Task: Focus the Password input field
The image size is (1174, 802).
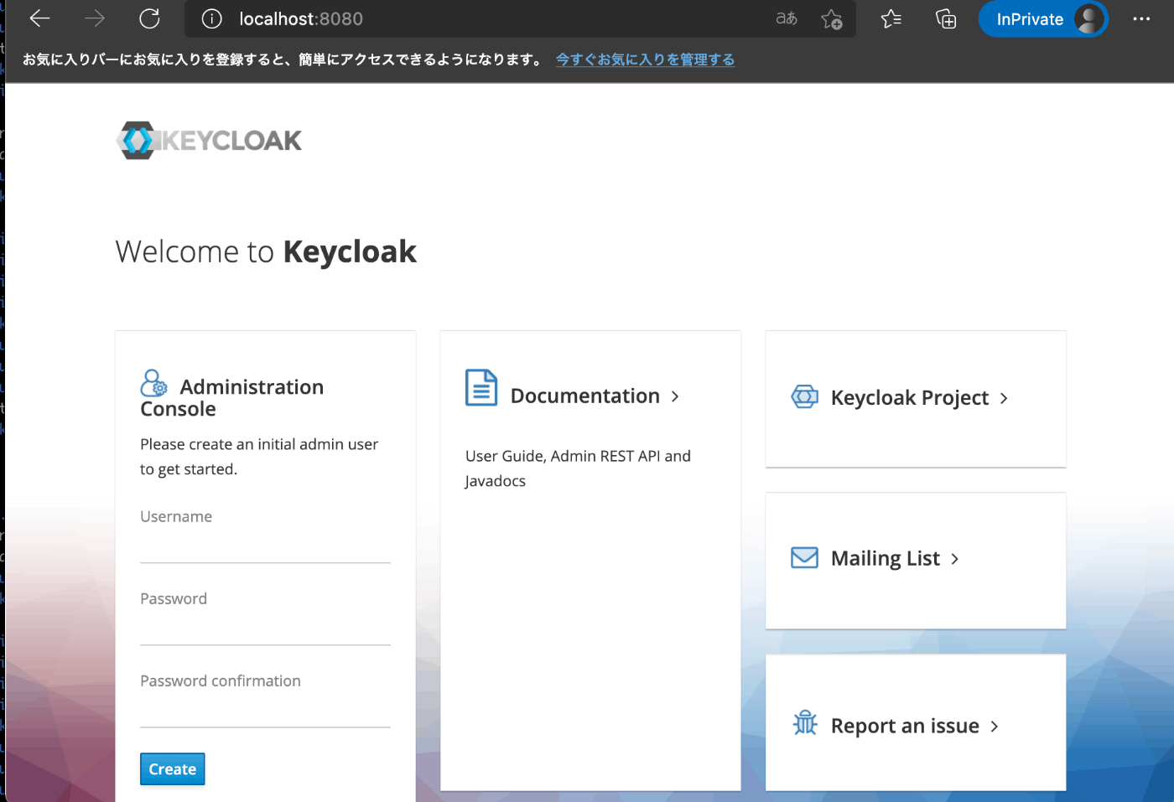Action: coord(265,629)
